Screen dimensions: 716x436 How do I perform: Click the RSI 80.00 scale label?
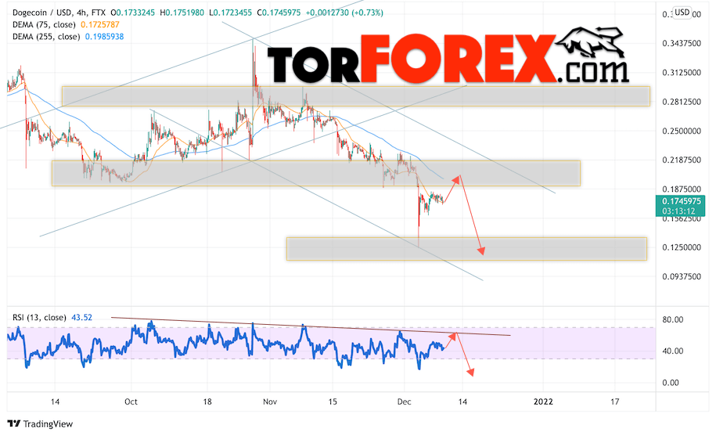[x=673, y=319]
